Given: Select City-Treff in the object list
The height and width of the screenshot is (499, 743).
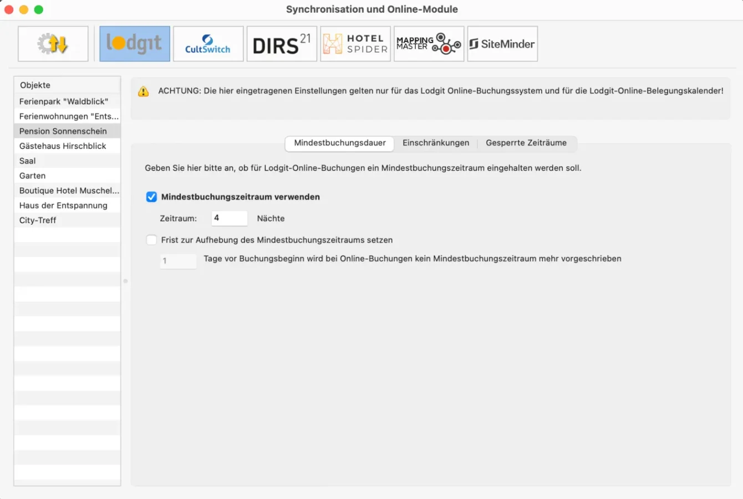Looking at the screenshot, I should tap(67, 220).
